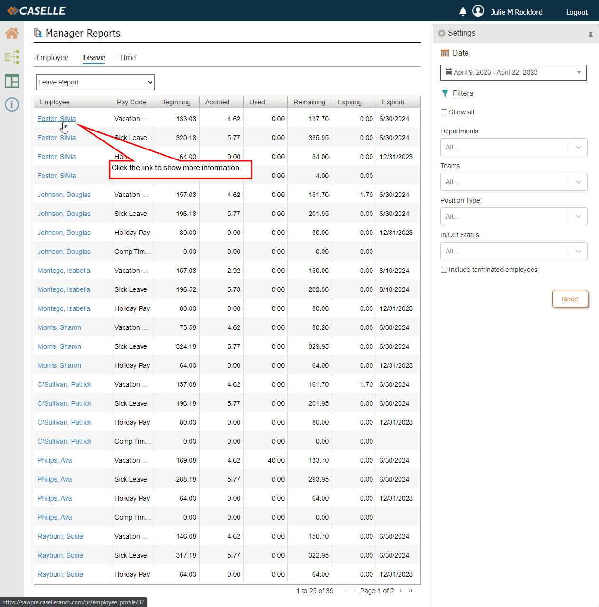This screenshot has width=599, height=607.
Task: Sort by the Remaining column header
Action: point(309,102)
